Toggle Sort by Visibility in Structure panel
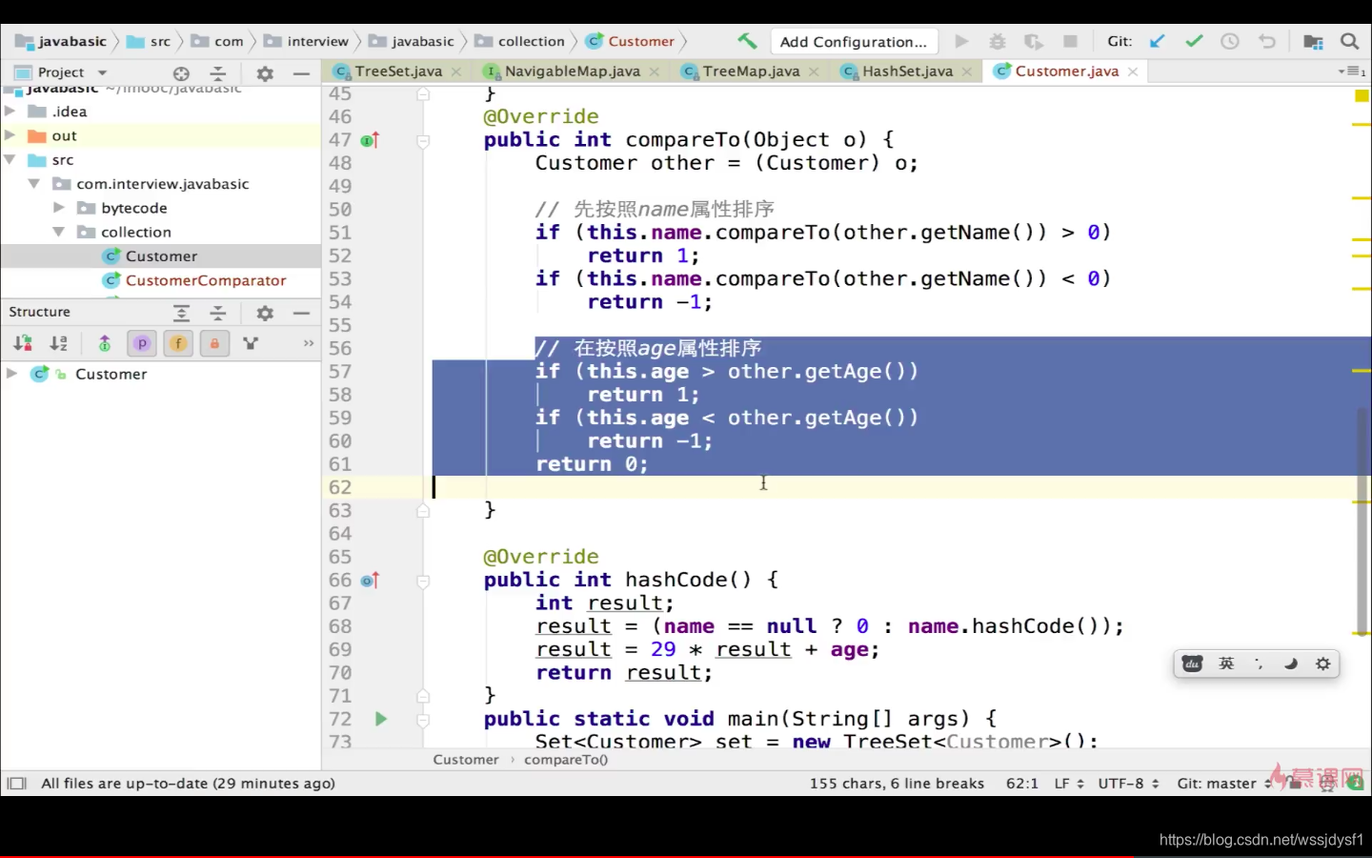This screenshot has width=1372, height=858. pyautogui.click(x=23, y=343)
